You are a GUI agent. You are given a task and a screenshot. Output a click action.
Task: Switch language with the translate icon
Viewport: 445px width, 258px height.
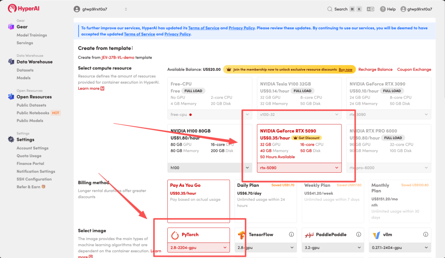tap(370, 9)
